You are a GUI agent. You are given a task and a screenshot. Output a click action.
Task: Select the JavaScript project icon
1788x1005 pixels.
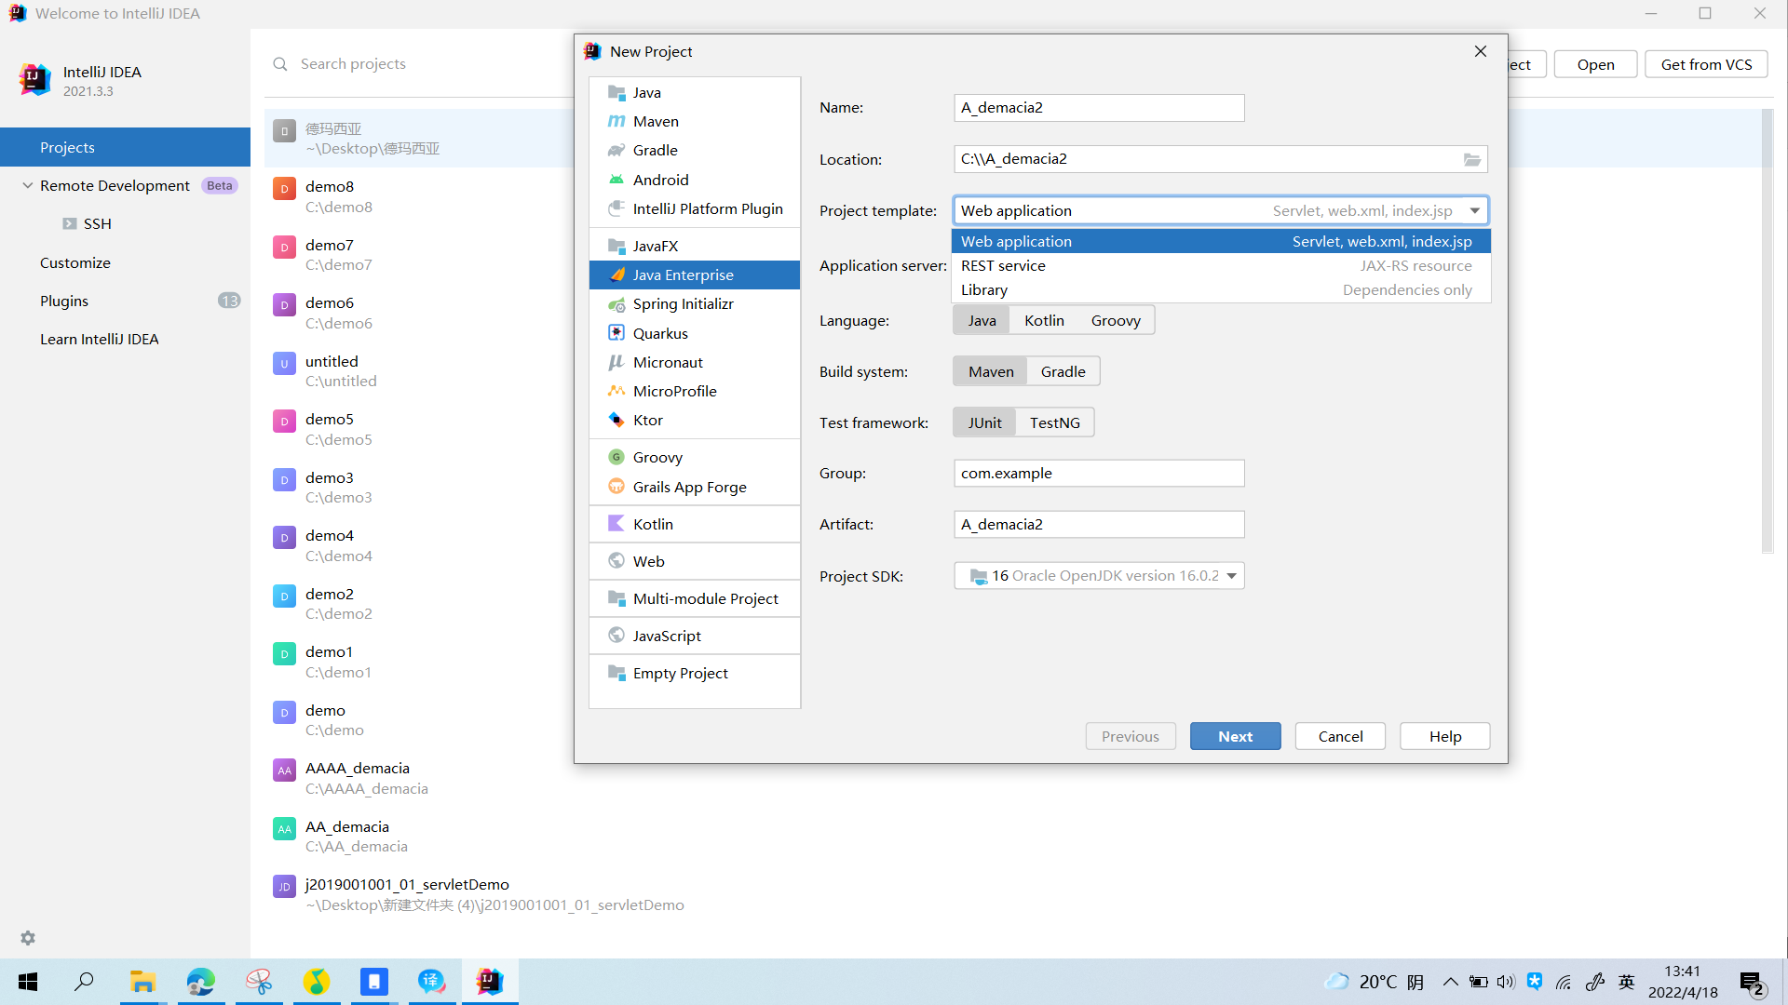616,636
